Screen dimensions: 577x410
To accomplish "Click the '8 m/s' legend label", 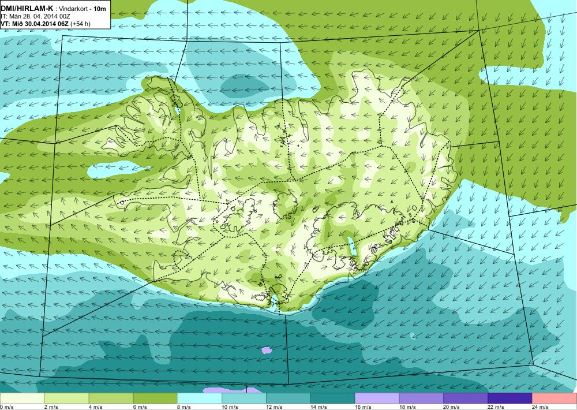I will click(185, 407).
